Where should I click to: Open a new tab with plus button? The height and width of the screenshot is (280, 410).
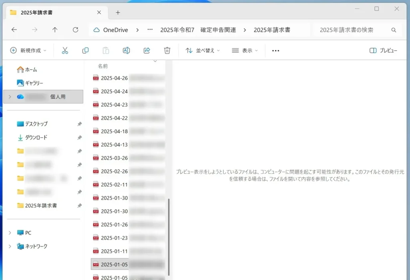coord(118,12)
